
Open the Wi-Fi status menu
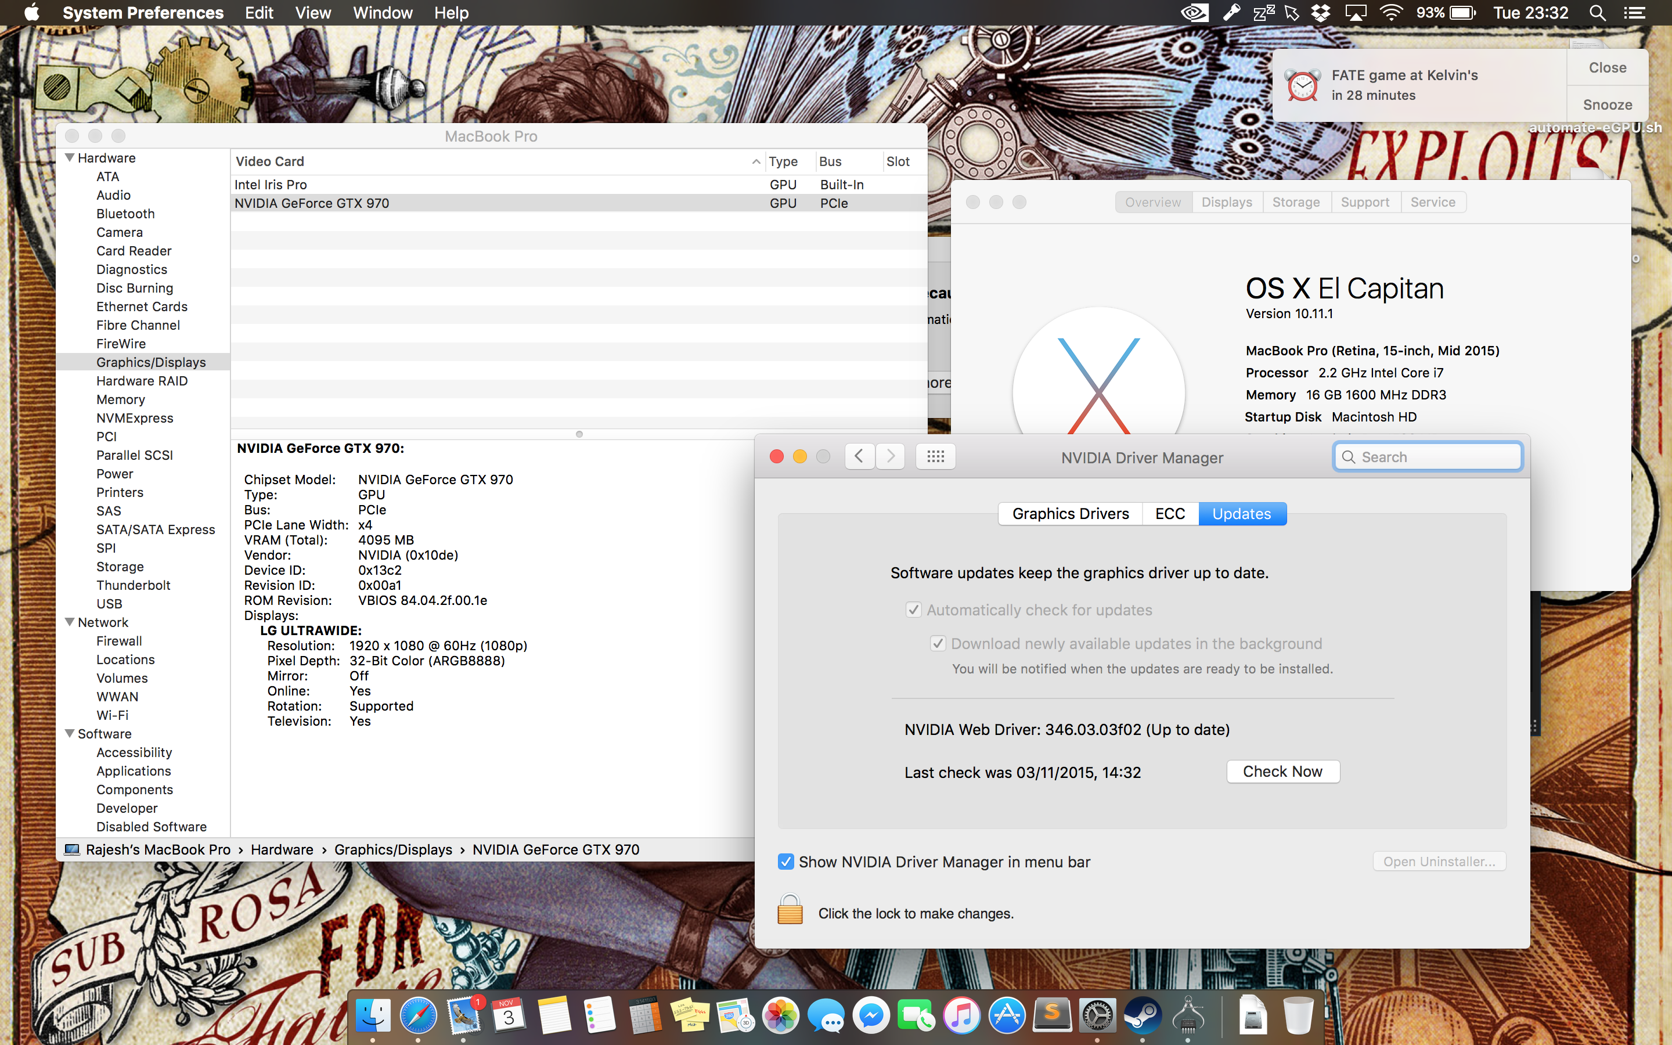pyautogui.click(x=1392, y=13)
